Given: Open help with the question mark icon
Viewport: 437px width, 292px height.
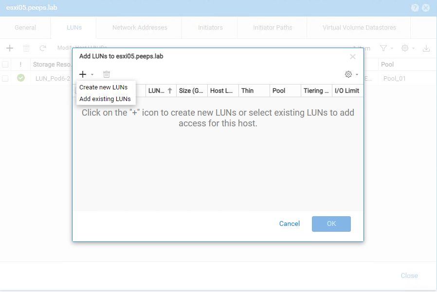Looking at the screenshot, I should (415, 8).
